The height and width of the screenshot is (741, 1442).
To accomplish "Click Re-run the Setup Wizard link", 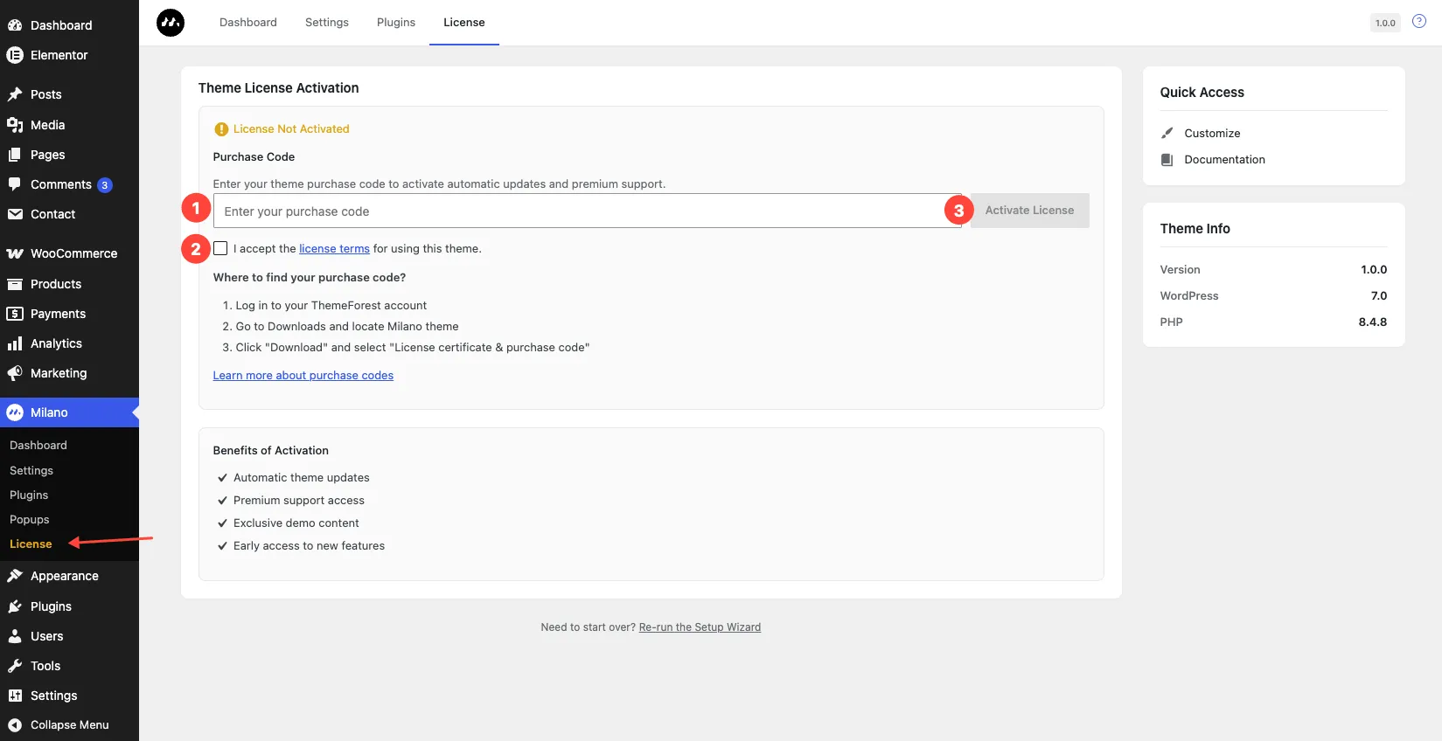I will click(x=700, y=627).
